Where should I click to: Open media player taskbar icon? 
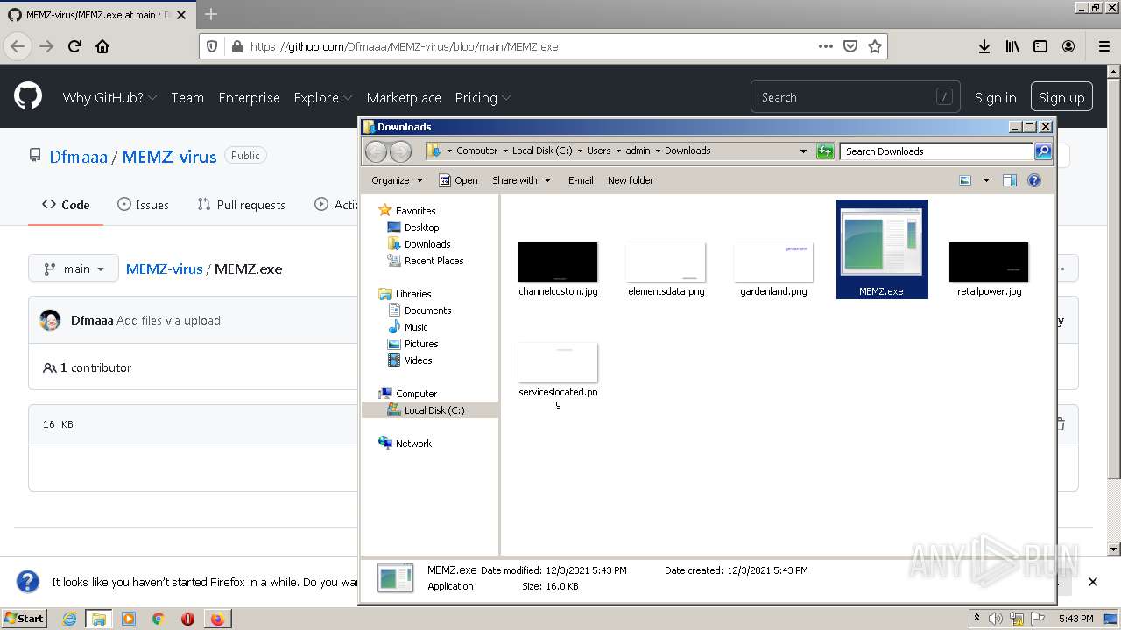pos(129,619)
